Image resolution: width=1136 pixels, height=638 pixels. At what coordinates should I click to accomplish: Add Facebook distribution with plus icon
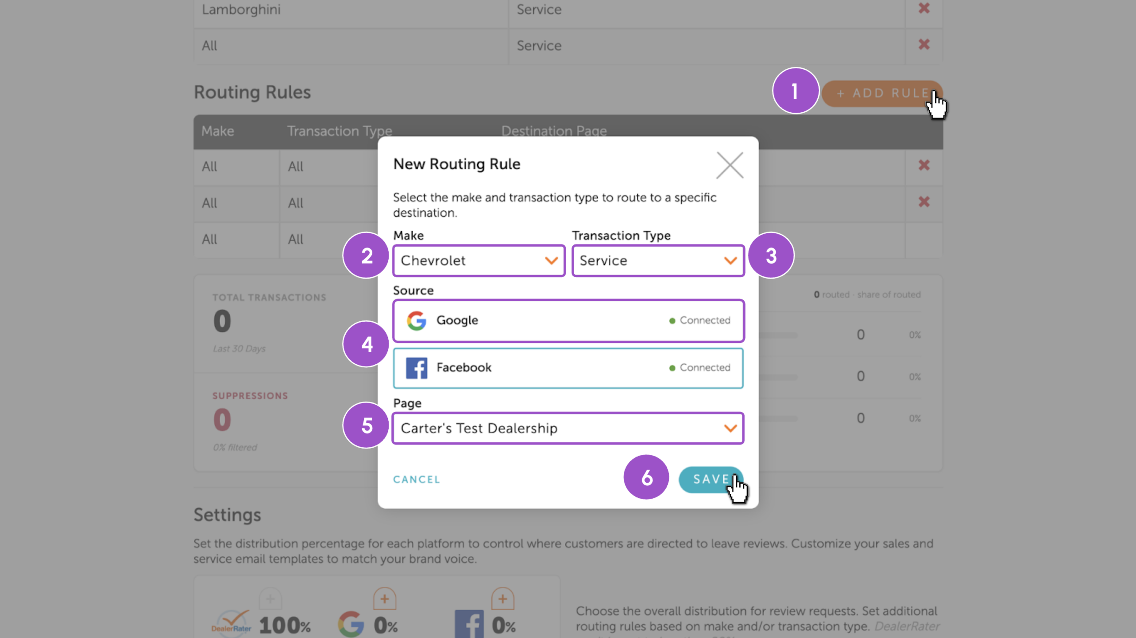point(502,599)
